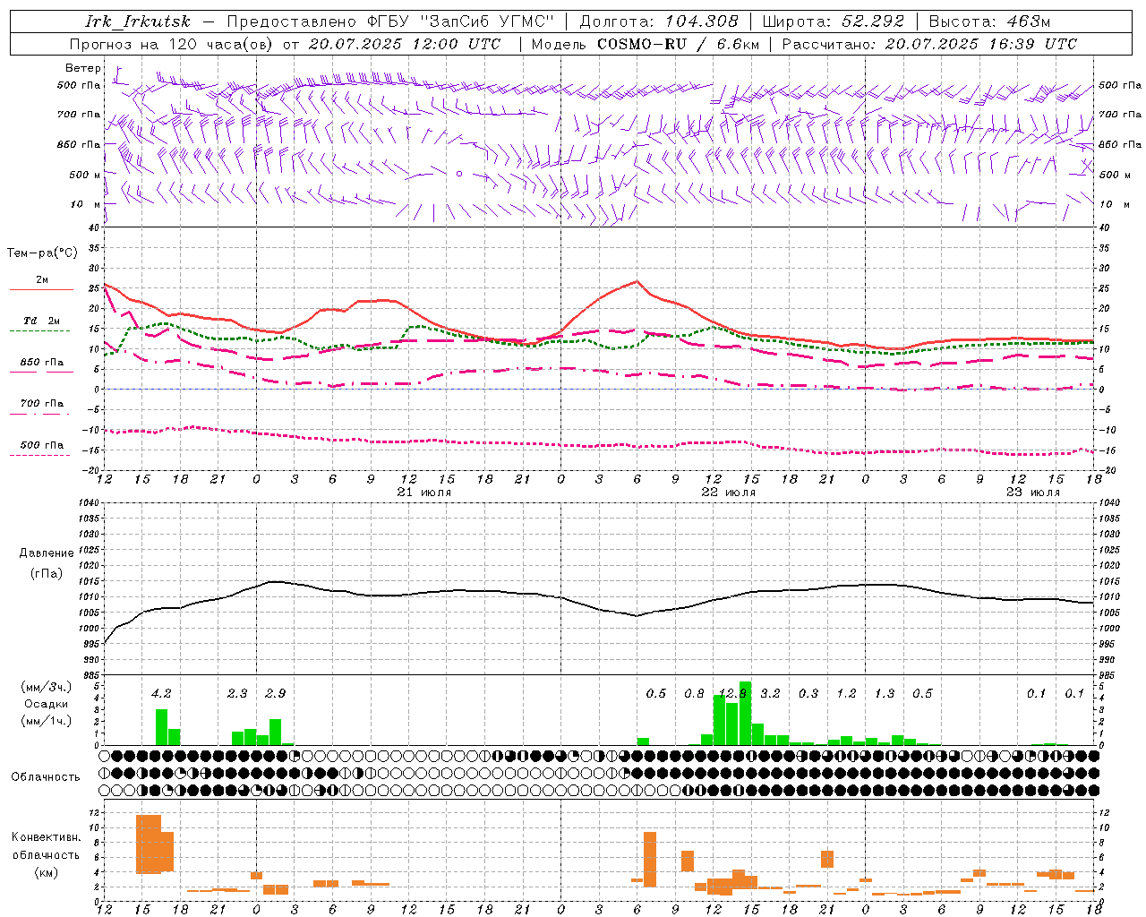The height and width of the screenshot is (917, 1146).
Task: Click the 22 июля date label
Action: pyautogui.click(x=728, y=493)
